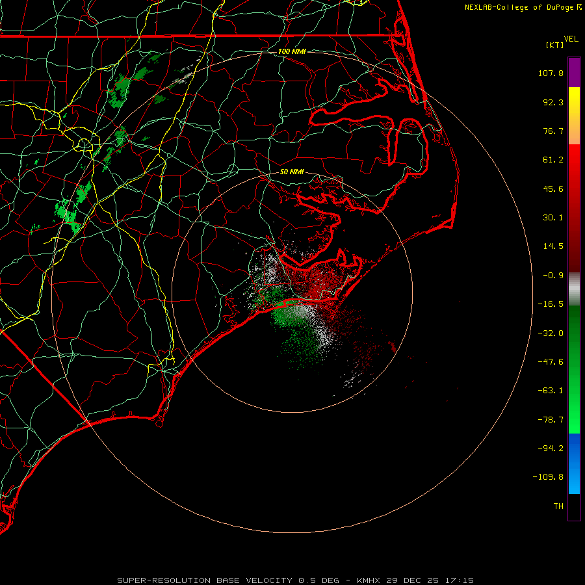This screenshot has height=585, width=585.
Task: Select the -94.2 scale value
Action: click(x=551, y=448)
